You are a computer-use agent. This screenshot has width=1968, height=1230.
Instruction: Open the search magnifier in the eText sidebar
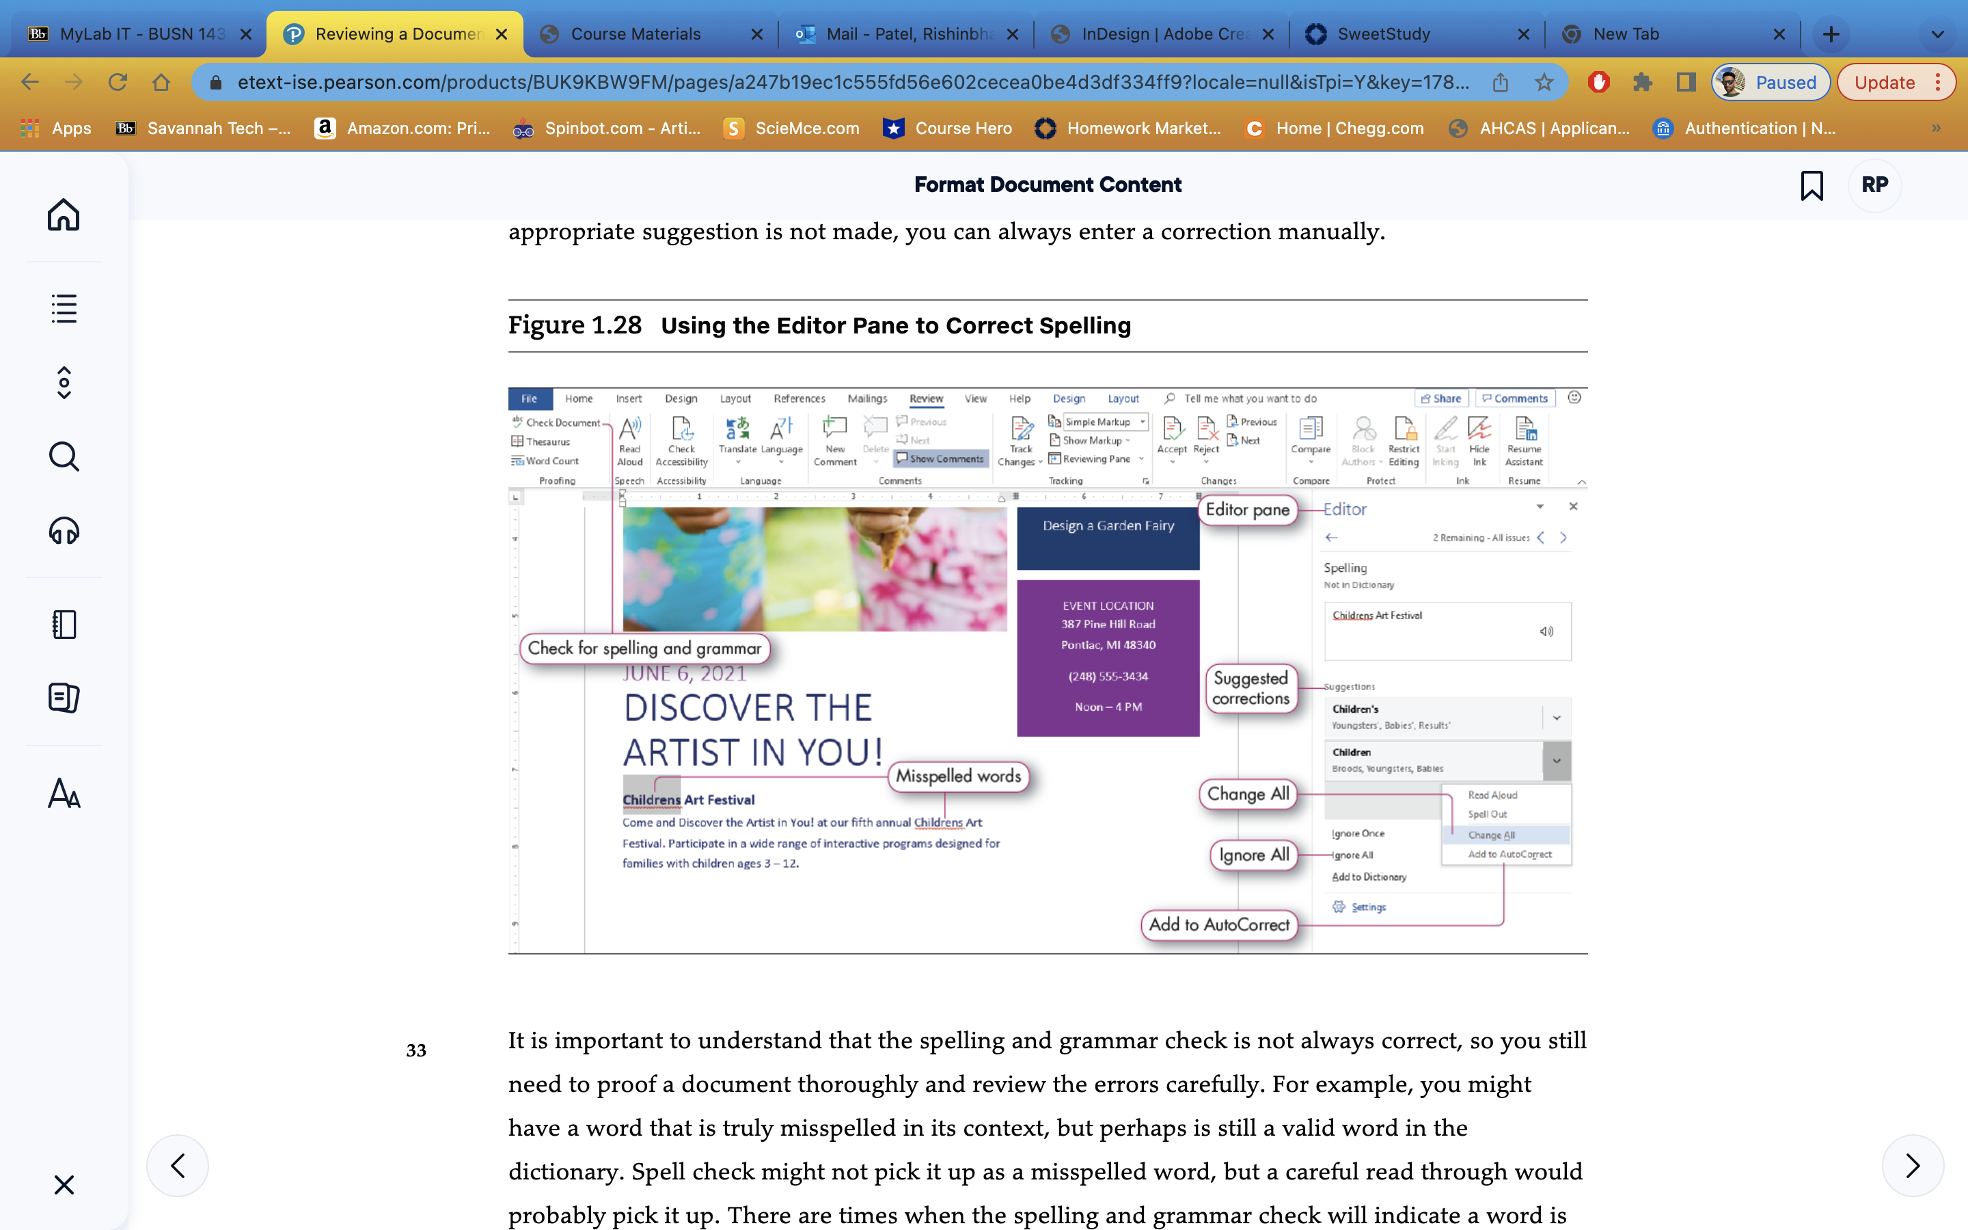coord(64,456)
